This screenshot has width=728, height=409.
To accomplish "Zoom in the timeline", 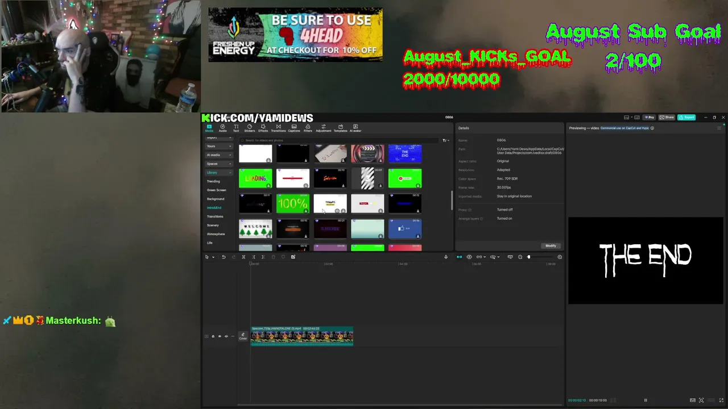I will pyautogui.click(x=560, y=257).
